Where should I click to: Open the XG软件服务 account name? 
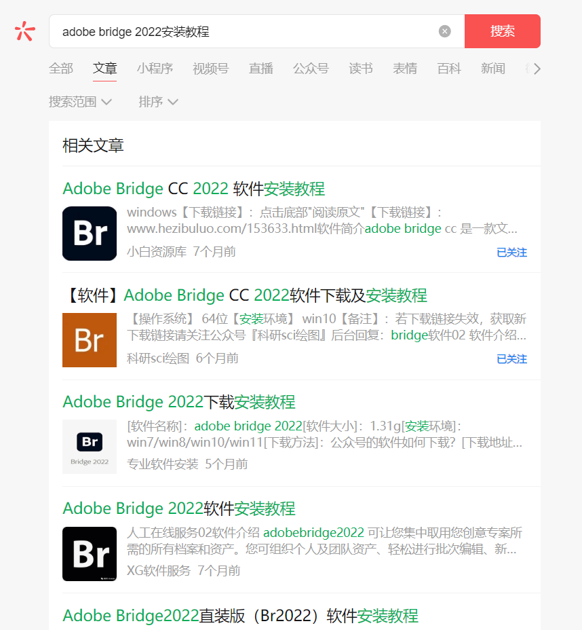159,571
